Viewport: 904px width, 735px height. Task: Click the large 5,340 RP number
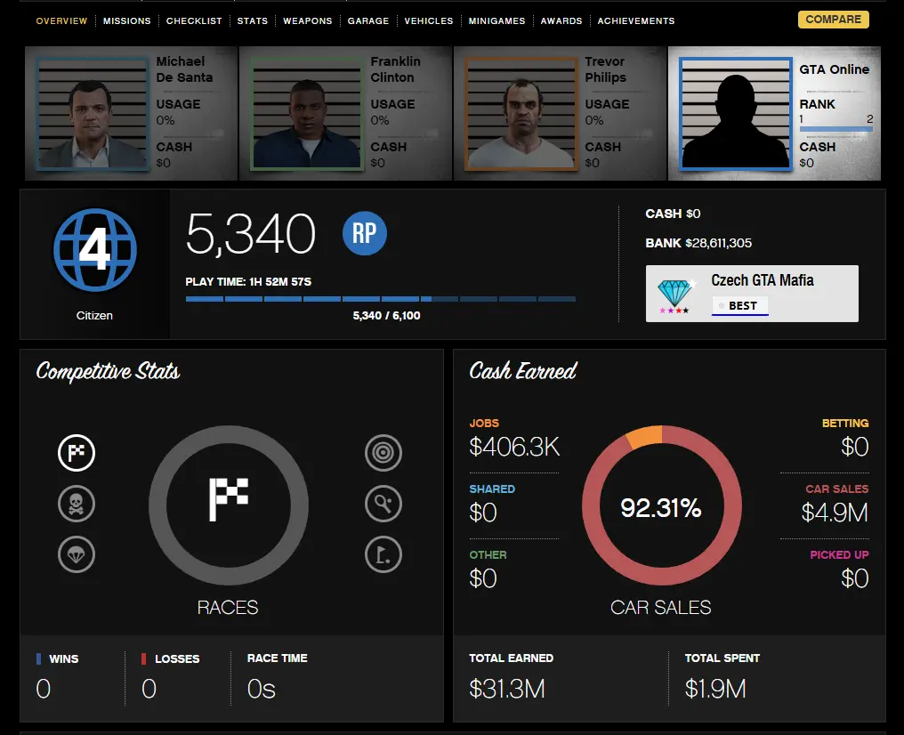251,233
